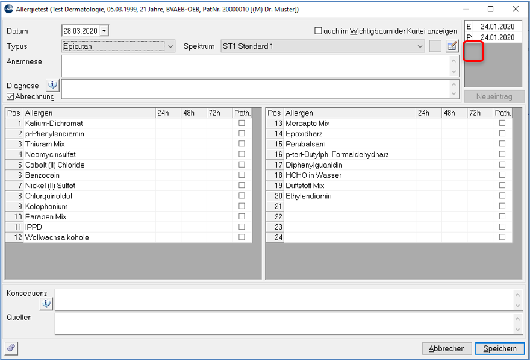The image size is (530, 361).
Task: Select the Benzocain allergen row
Action: [129, 175]
